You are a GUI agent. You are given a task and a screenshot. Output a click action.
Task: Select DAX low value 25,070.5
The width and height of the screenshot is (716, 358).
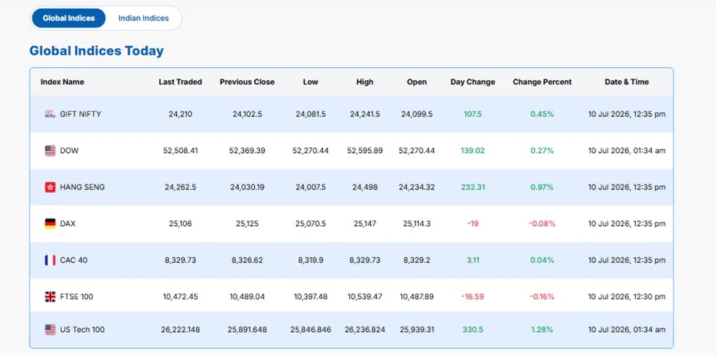point(310,223)
